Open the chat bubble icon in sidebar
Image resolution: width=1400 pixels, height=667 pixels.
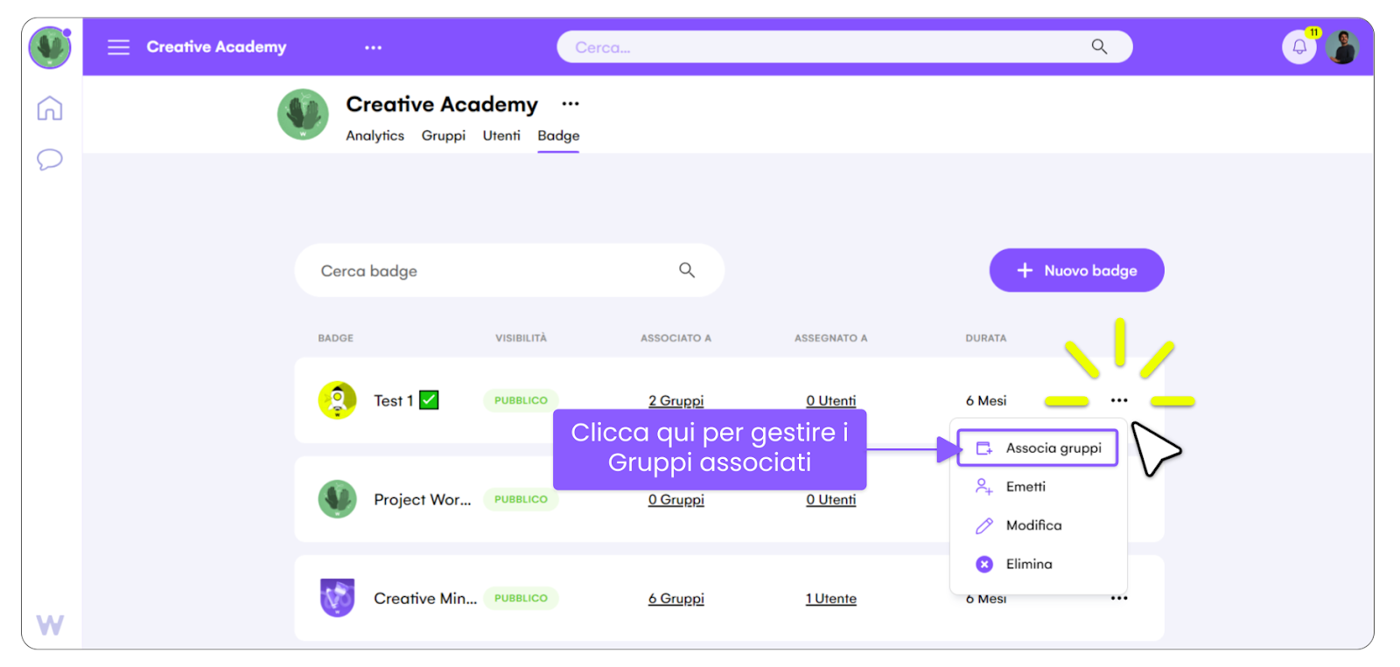pos(50,159)
